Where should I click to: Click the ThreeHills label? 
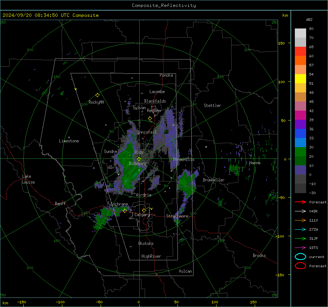click(183, 160)
